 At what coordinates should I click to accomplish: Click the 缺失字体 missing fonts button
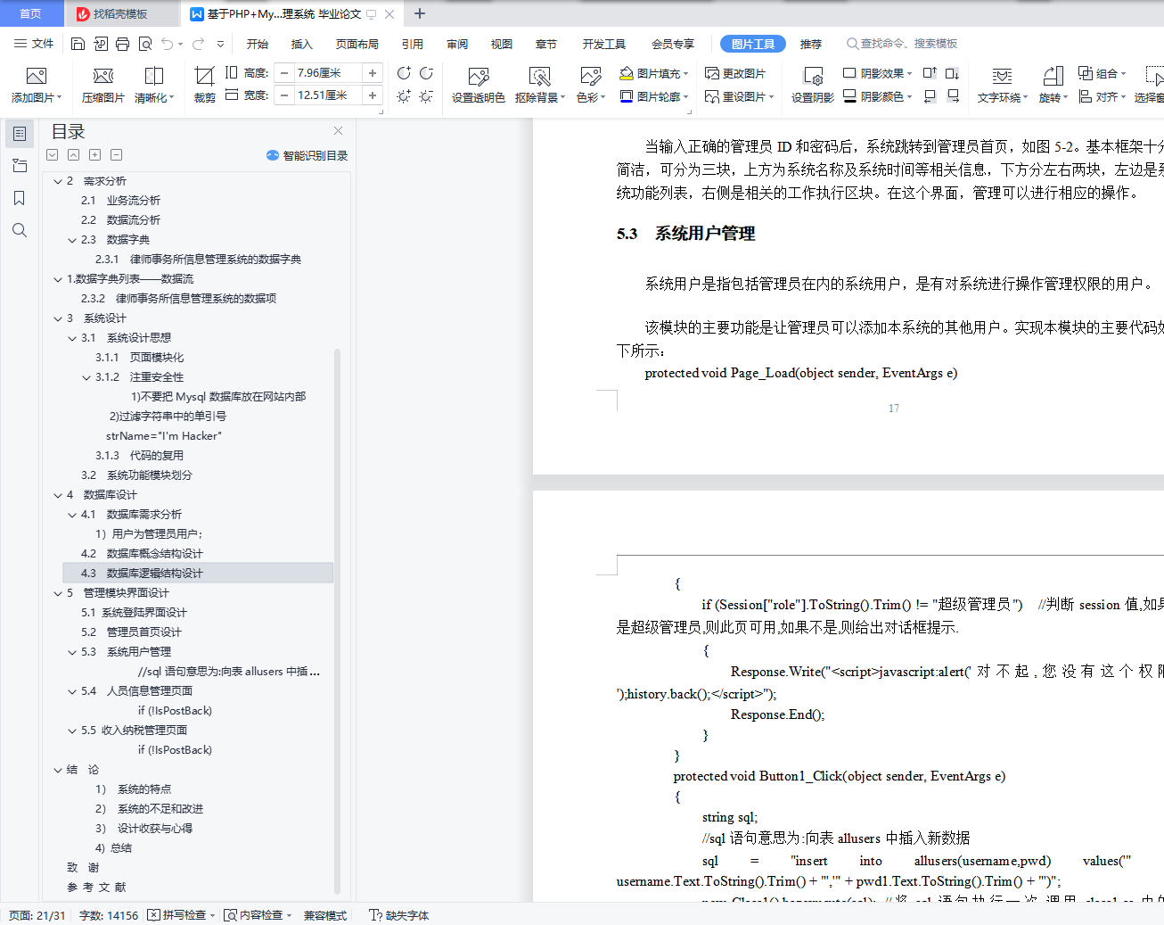399,915
